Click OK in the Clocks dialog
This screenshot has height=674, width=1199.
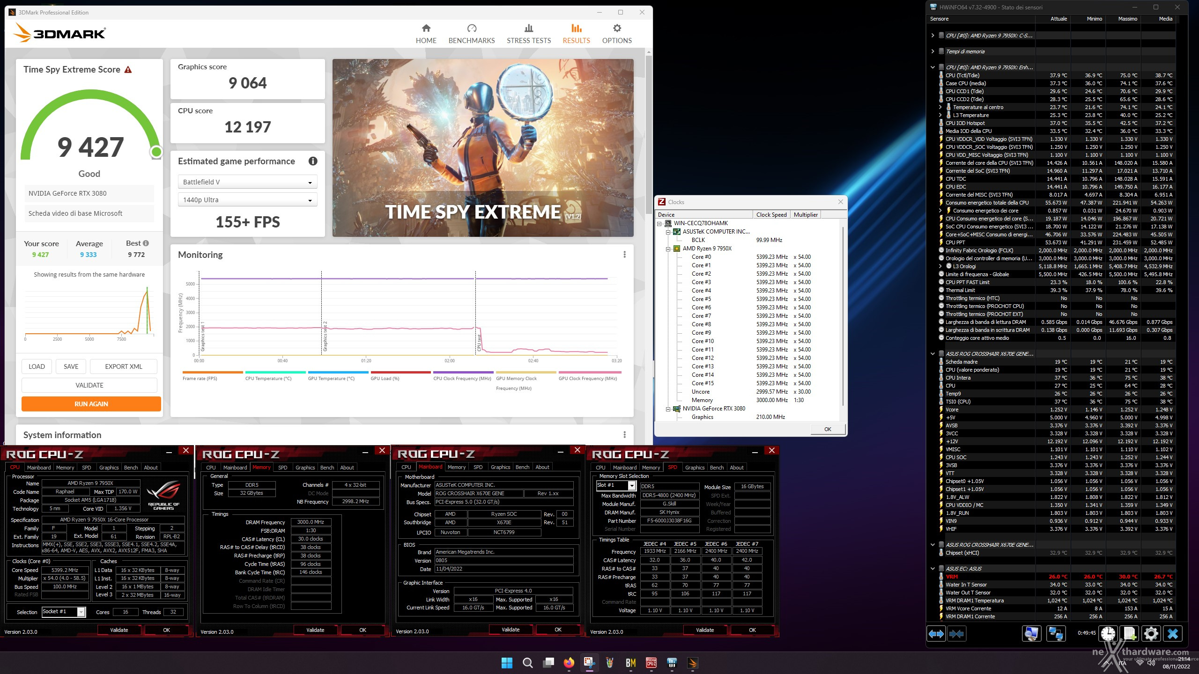coord(828,429)
